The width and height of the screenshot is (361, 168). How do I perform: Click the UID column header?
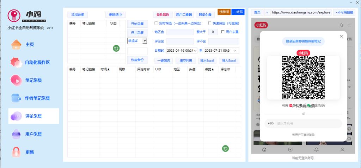point(163,69)
